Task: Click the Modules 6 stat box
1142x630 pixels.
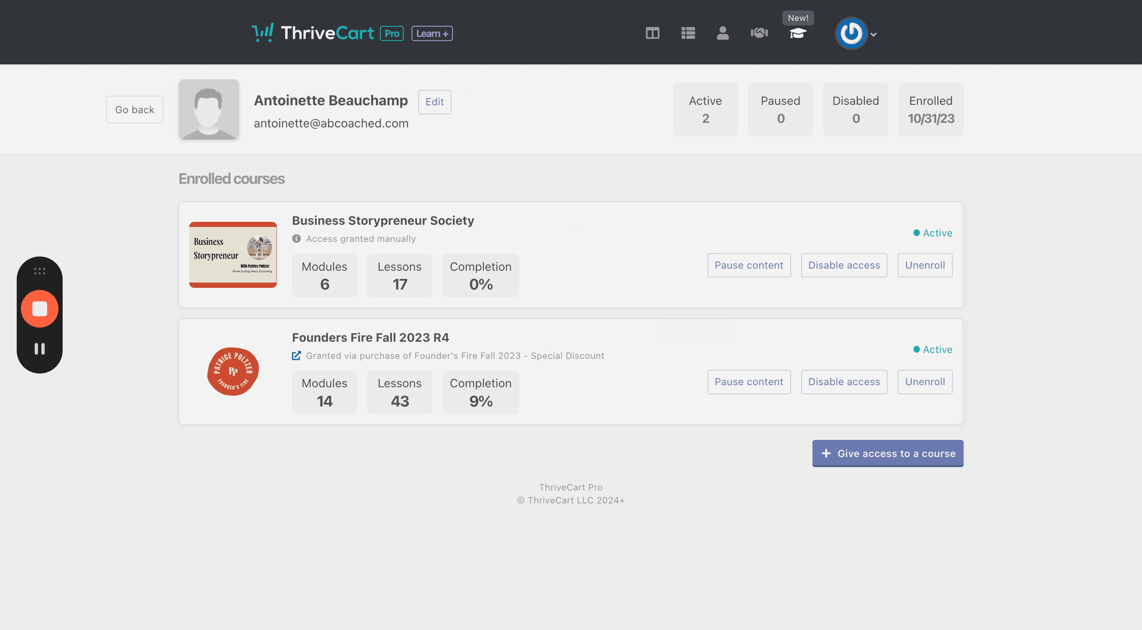Action: point(325,275)
